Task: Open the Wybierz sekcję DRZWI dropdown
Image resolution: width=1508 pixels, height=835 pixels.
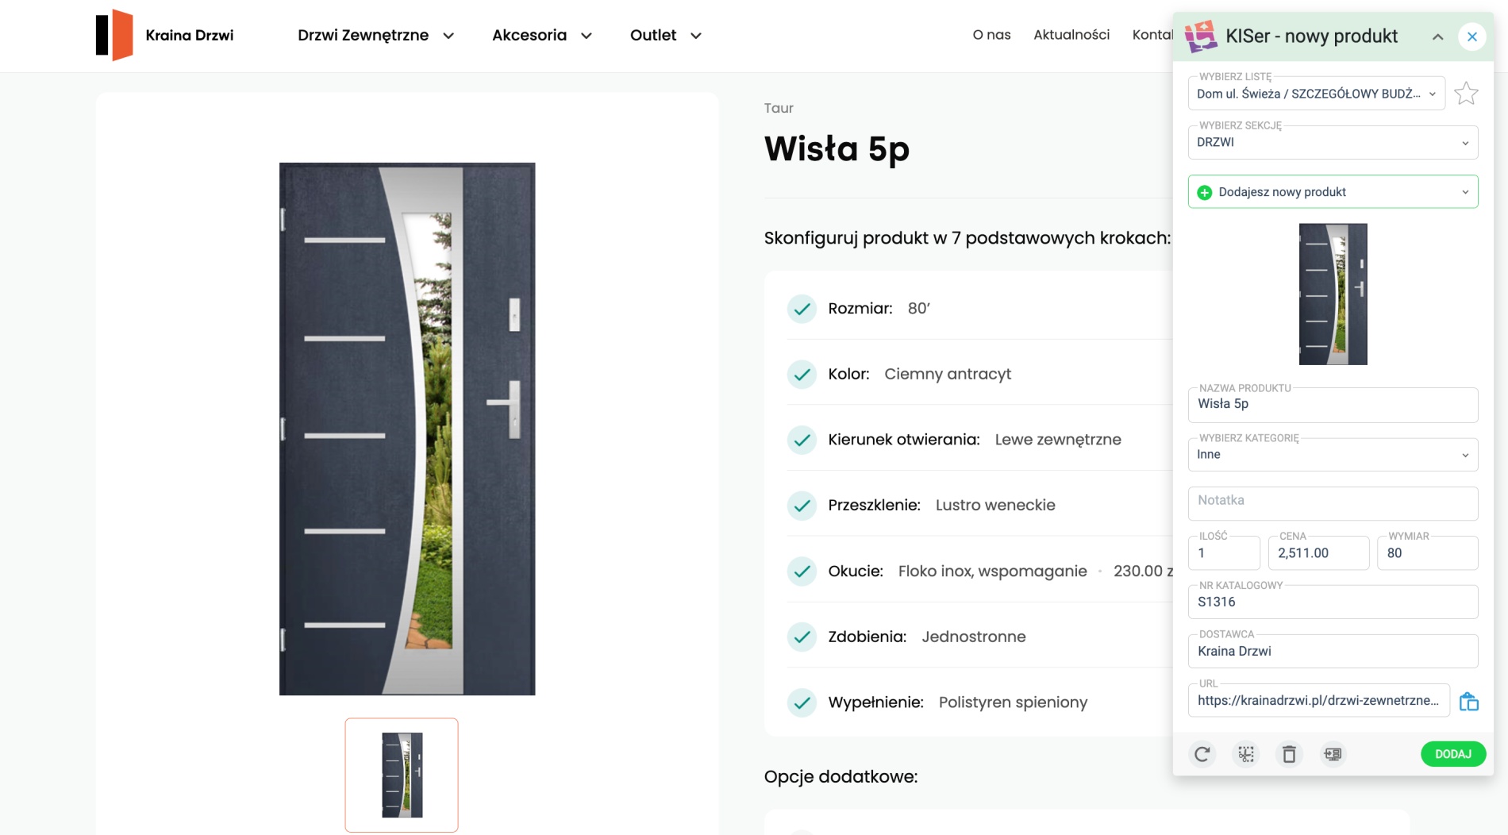Action: coord(1333,143)
